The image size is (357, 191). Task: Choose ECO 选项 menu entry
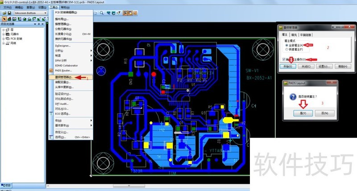[71, 114]
